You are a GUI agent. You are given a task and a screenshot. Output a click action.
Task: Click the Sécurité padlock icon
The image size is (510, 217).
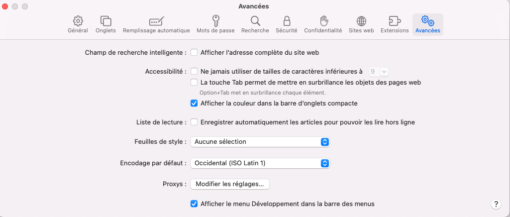point(287,21)
